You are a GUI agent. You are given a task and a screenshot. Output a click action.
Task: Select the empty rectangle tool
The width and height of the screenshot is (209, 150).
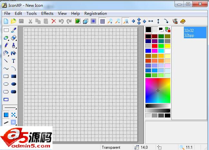(6, 76)
